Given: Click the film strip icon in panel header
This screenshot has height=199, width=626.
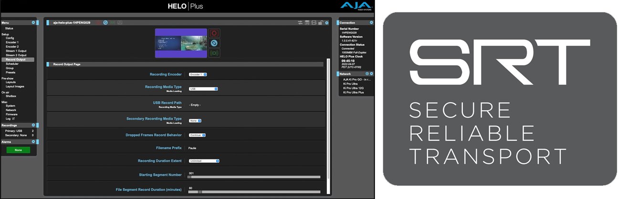Looking at the screenshot, I should [314, 22].
